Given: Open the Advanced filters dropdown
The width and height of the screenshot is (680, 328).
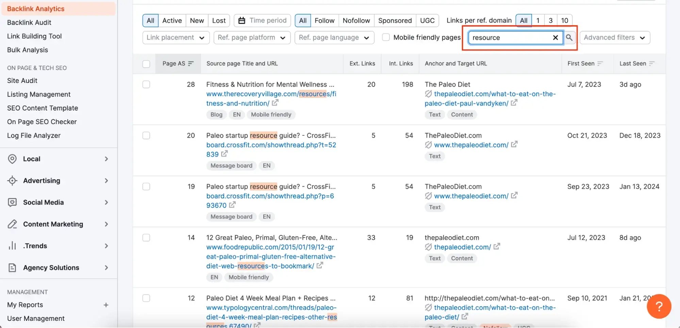Looking at the screenshot, I should [x=614, y=37].
